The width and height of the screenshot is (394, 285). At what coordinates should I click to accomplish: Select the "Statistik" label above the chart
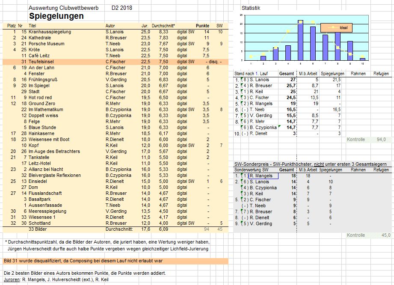[251, 8]
